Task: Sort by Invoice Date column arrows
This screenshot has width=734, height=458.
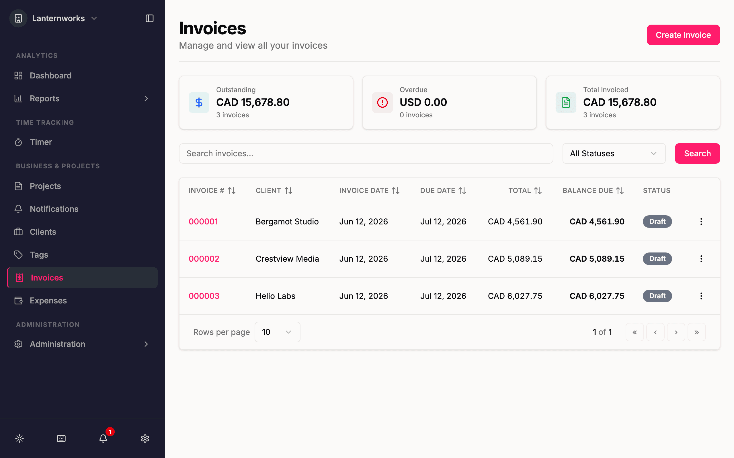Action: click(x=396, y=191)
